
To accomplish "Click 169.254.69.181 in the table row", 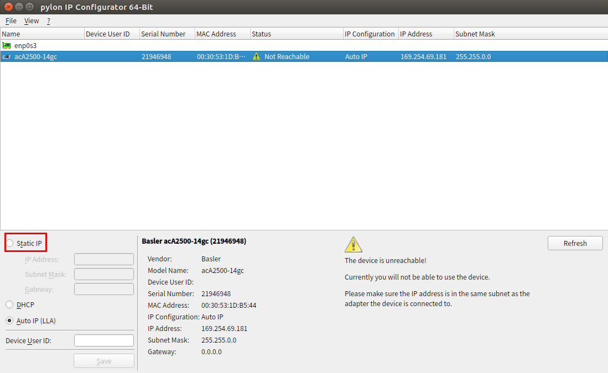I will 423,56.
